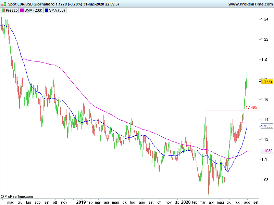Click the © ProRealTime.com copyright link
Viewport: 274px width, 205px height.
(17, 196)
